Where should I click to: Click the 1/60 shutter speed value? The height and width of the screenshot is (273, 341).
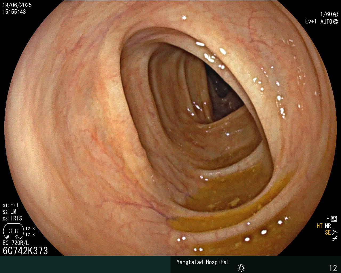pos(326,14)
